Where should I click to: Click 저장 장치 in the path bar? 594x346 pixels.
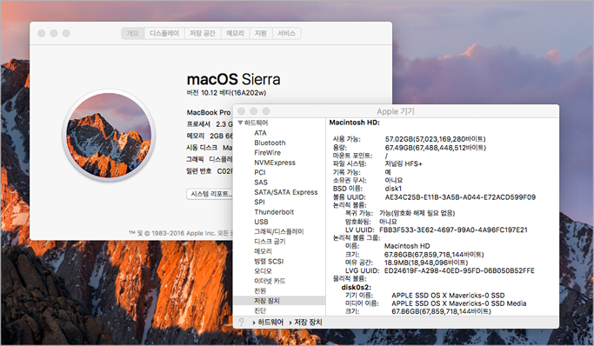coord(308,323)
